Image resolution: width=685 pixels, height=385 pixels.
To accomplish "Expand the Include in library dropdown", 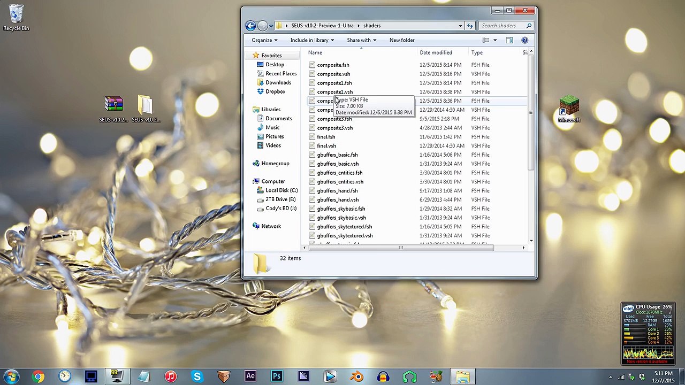I will coord(312,40).
